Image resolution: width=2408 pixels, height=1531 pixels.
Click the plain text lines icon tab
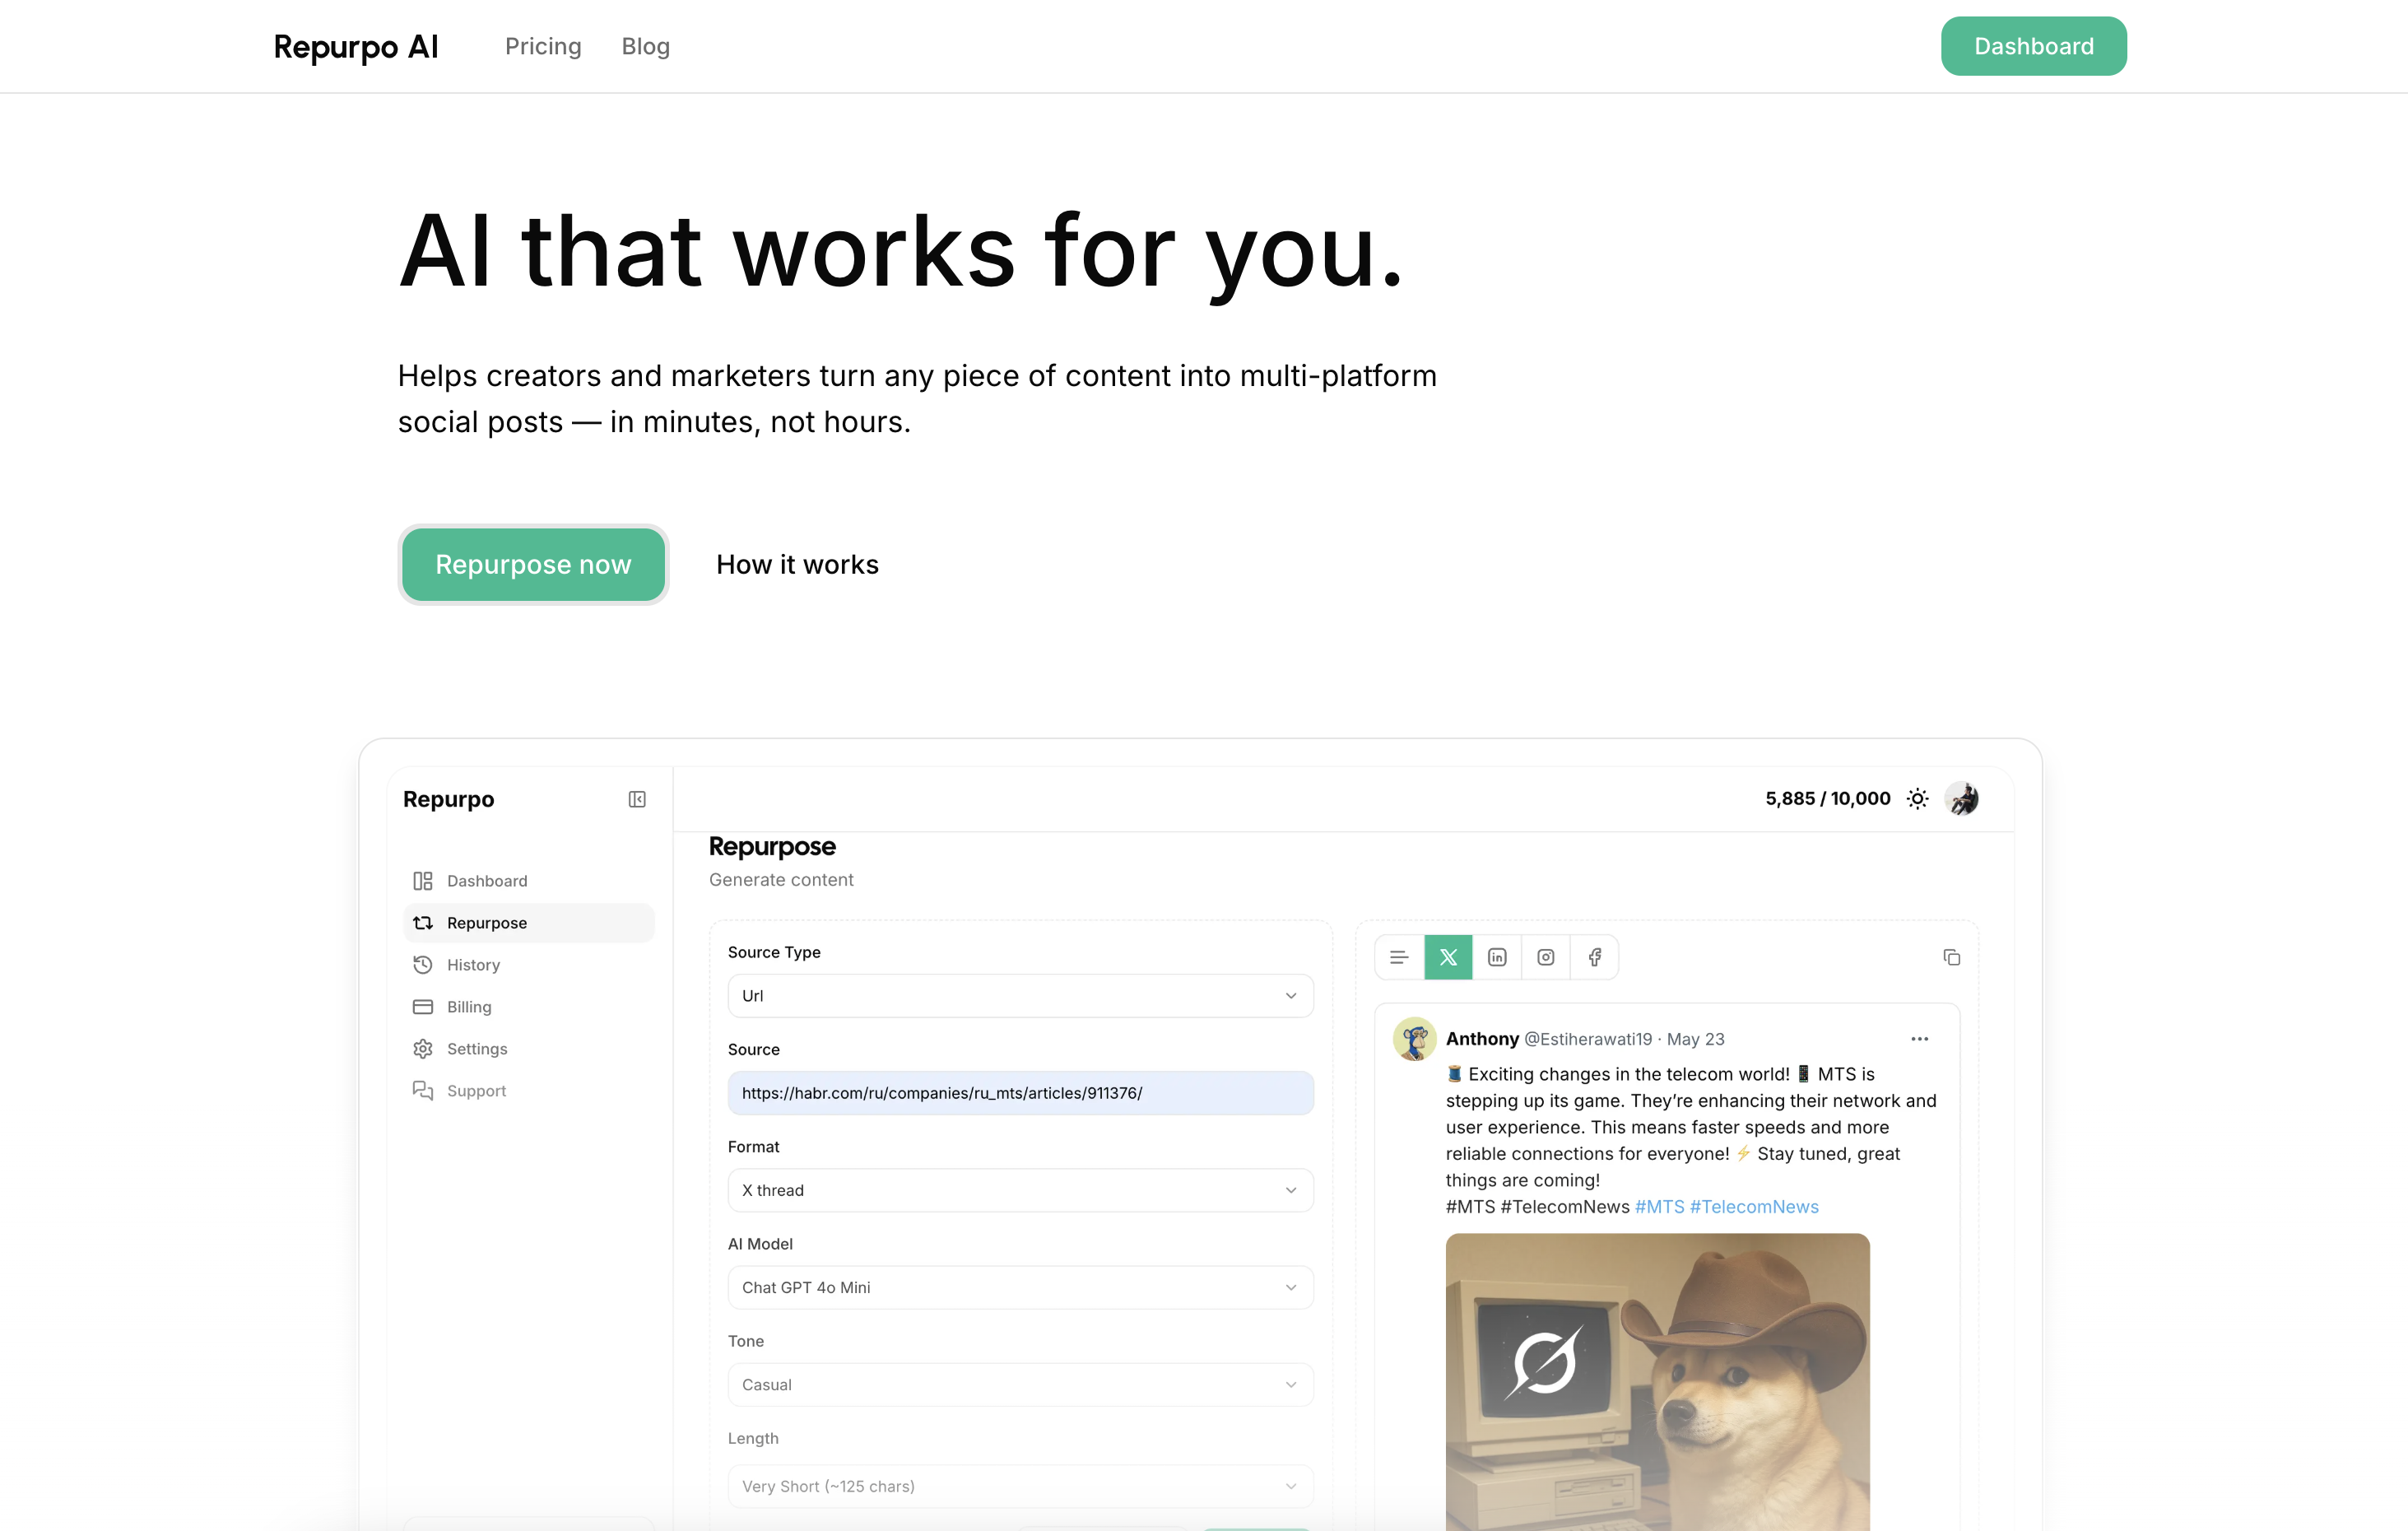1399,957
